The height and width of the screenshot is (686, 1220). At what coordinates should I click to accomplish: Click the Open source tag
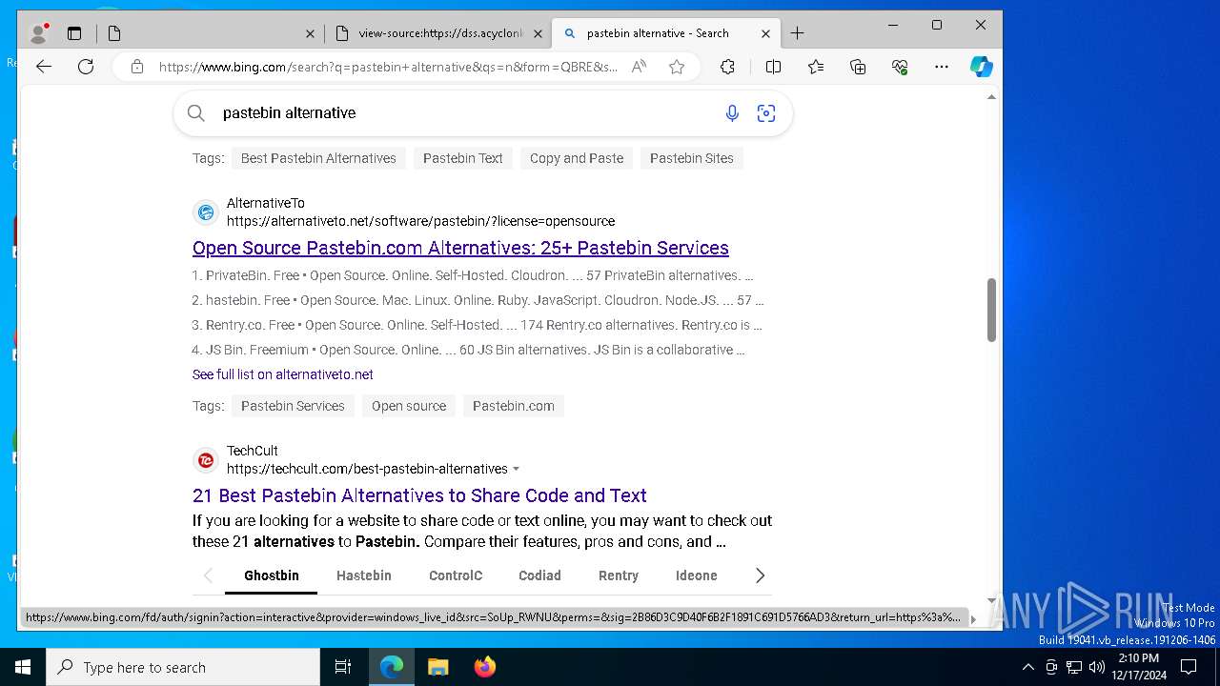pos(409,406)
